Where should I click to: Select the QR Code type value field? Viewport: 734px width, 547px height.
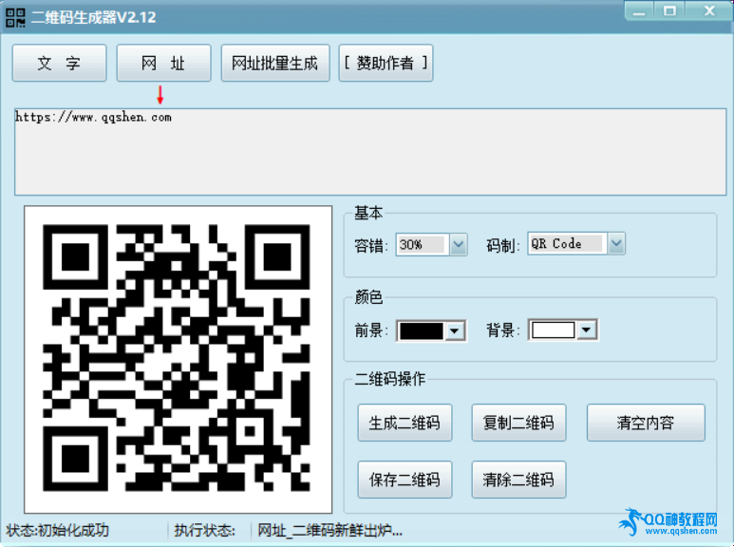point(567,243)
